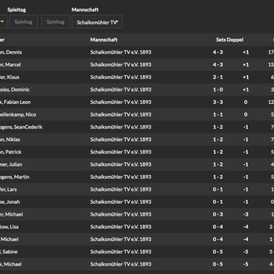Open Niklas player entry
Image resolution: width=274 pixels, height=274 pixels.
coord(137,140)
